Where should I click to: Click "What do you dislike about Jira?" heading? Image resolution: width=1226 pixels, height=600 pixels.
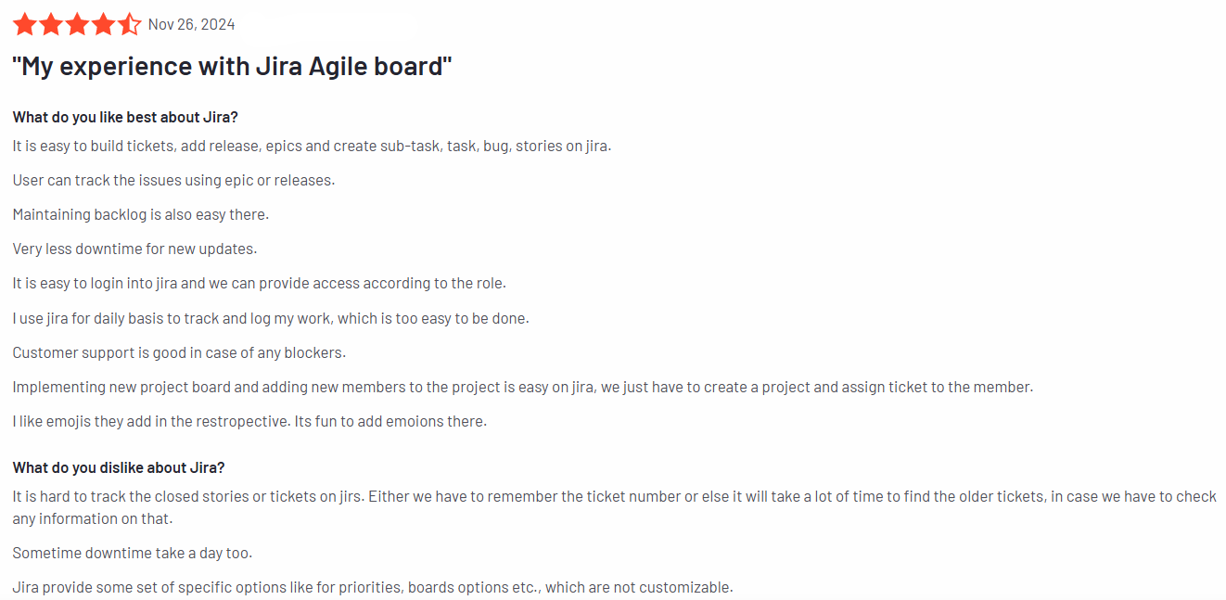click(x=119, y=467)
